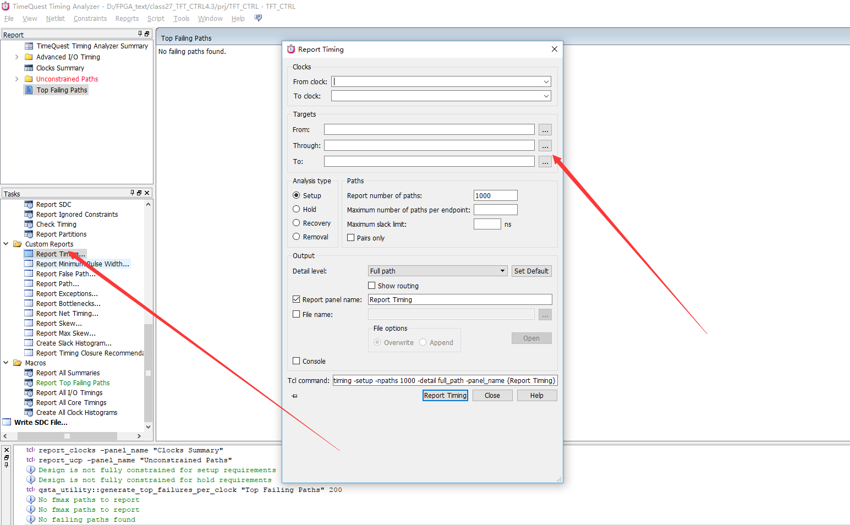Click the TimeQuest Timing Analyzer Summary icon
This screenshot has width=850, height=525.
(29, 46)
